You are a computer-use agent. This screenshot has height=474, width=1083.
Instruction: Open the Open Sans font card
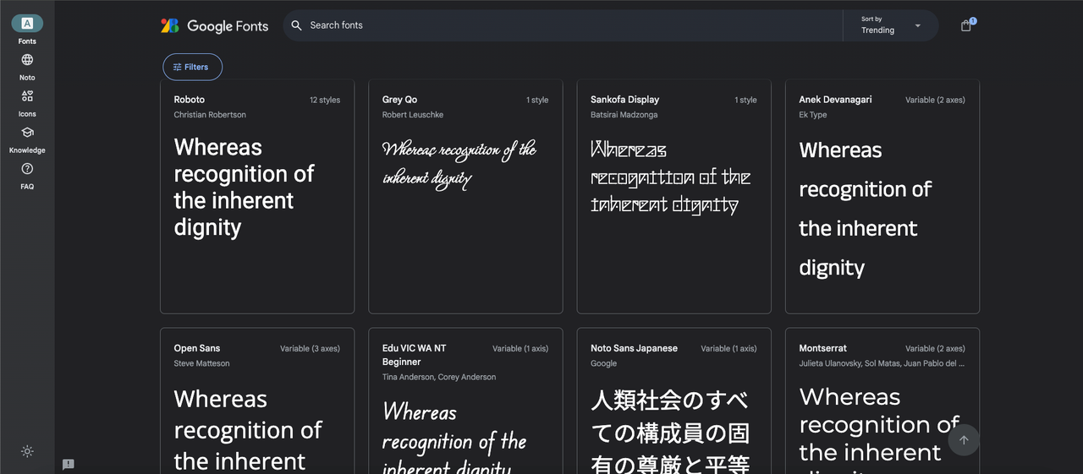[x=257, y=400]
